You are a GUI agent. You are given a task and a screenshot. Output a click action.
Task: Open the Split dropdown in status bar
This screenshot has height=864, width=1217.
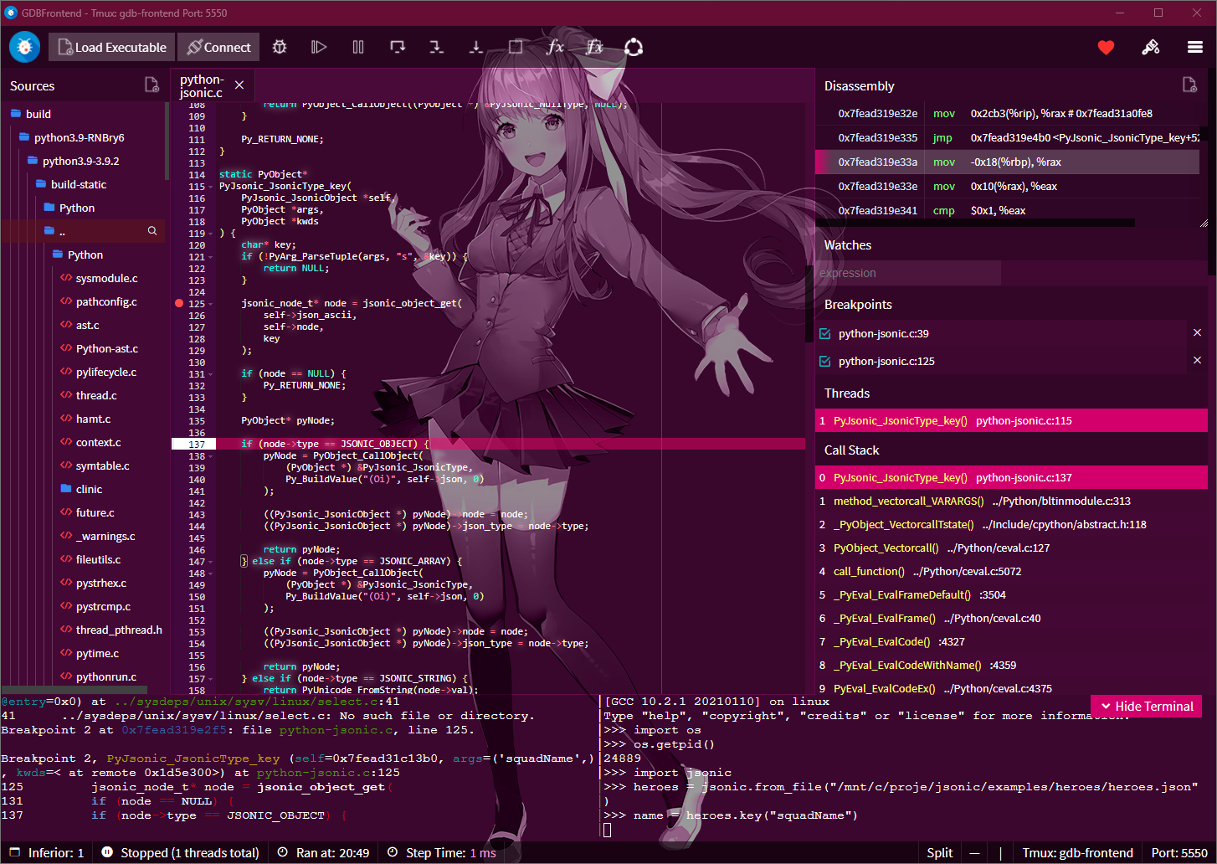(940, 852)
